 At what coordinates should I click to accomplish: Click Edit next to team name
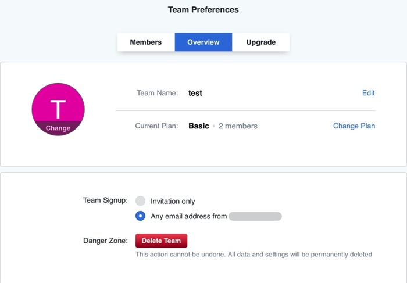click(368, 93)
